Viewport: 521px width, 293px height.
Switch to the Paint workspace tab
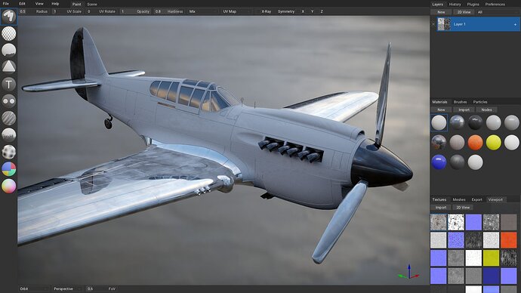77,5
